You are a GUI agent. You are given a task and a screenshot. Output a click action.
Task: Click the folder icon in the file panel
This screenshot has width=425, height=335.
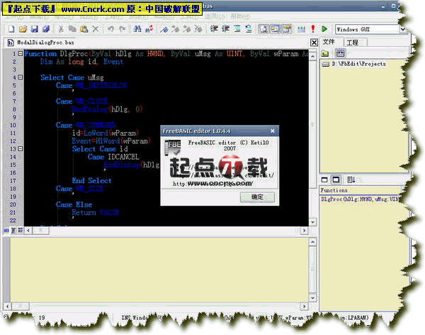324,53
